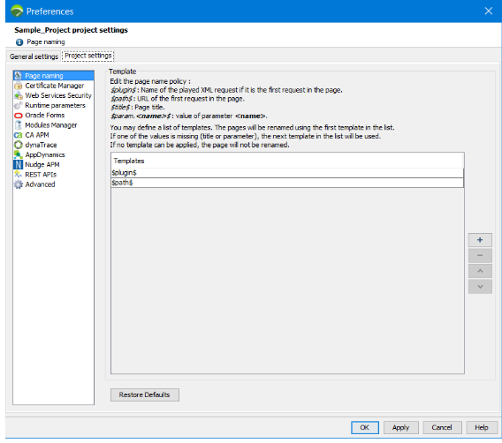Click Restore Defaults button
The image size is (502, 443).
(145, 395)
